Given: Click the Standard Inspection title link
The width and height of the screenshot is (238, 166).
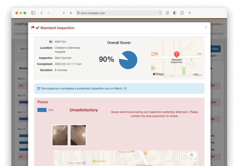Looking at the screenshot, I should point(57,28).
